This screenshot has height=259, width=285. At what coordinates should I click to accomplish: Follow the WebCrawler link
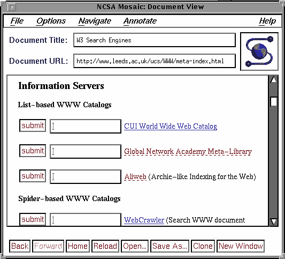[144, 220]
